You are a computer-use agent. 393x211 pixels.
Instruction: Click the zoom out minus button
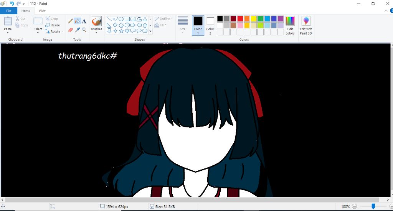pyautogui.click(x=354, y=206)
